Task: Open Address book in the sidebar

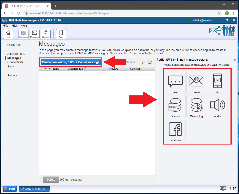Action: (x=16, y=54)
